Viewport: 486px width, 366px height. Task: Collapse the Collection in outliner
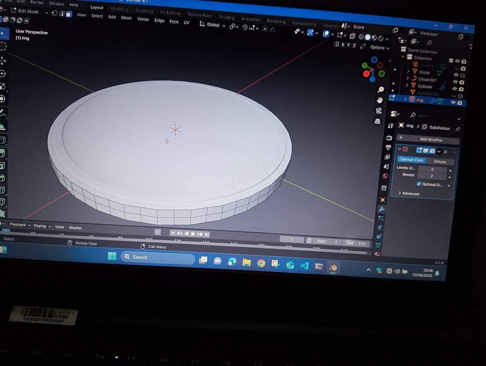point(403,57)
